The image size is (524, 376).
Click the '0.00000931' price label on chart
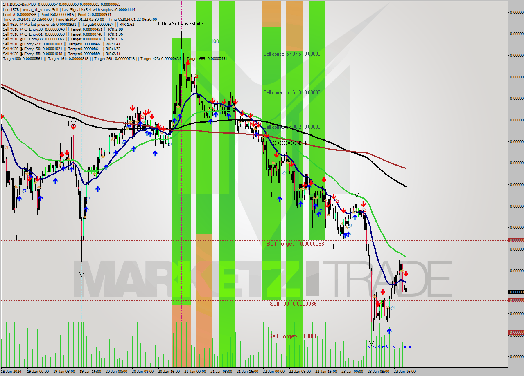point(289,143)
